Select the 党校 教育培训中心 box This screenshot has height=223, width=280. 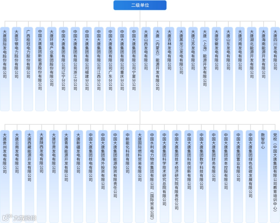click(275, 176)
